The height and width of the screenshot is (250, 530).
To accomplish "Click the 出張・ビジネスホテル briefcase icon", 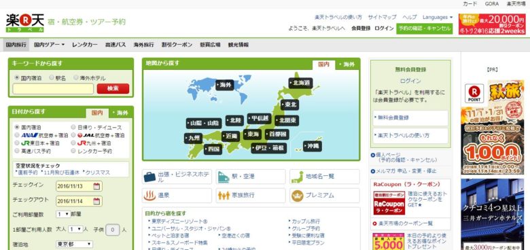I will pyautogui.click(x=149, y=177).
